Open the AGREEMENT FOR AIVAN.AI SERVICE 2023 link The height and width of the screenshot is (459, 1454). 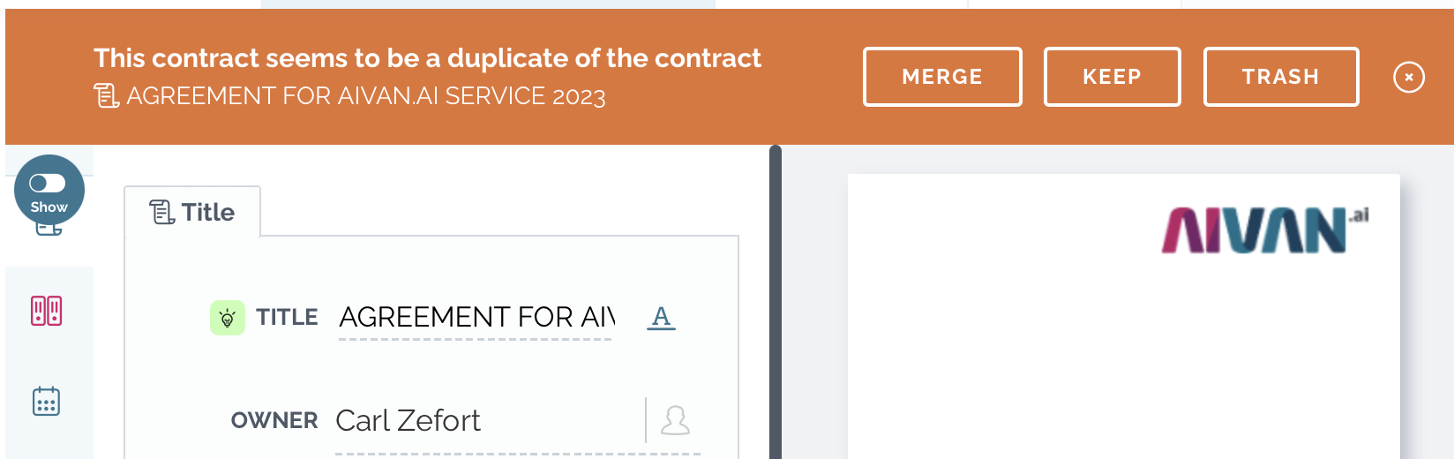click(x=366, y=96)
